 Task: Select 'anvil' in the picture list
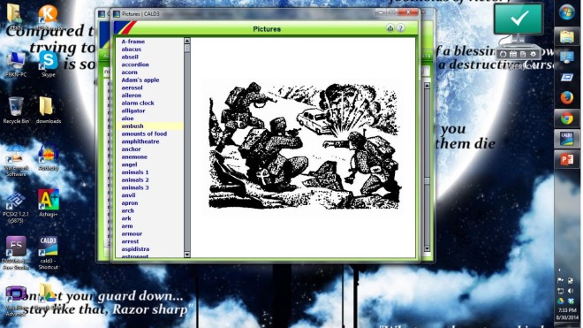[128, 195]
